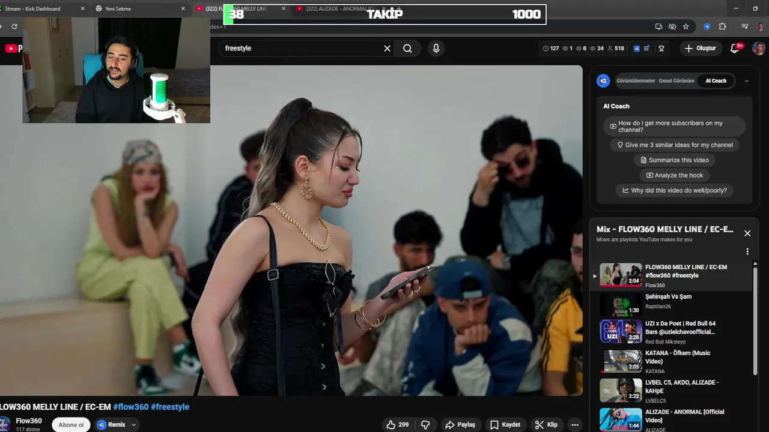Save video with Kaydet button
The height and width of the screenshot is (432, 769).
[x=505, y=425]
